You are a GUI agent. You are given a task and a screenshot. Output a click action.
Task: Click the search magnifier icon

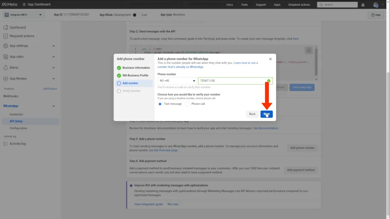[x=321, y=5]
